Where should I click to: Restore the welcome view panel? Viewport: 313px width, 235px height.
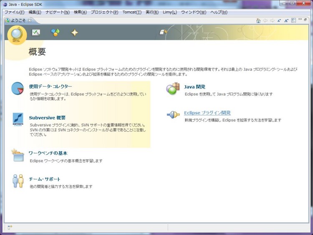click(305, 19)
